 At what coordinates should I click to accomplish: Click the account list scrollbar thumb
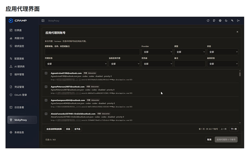(x=240, y=74)
